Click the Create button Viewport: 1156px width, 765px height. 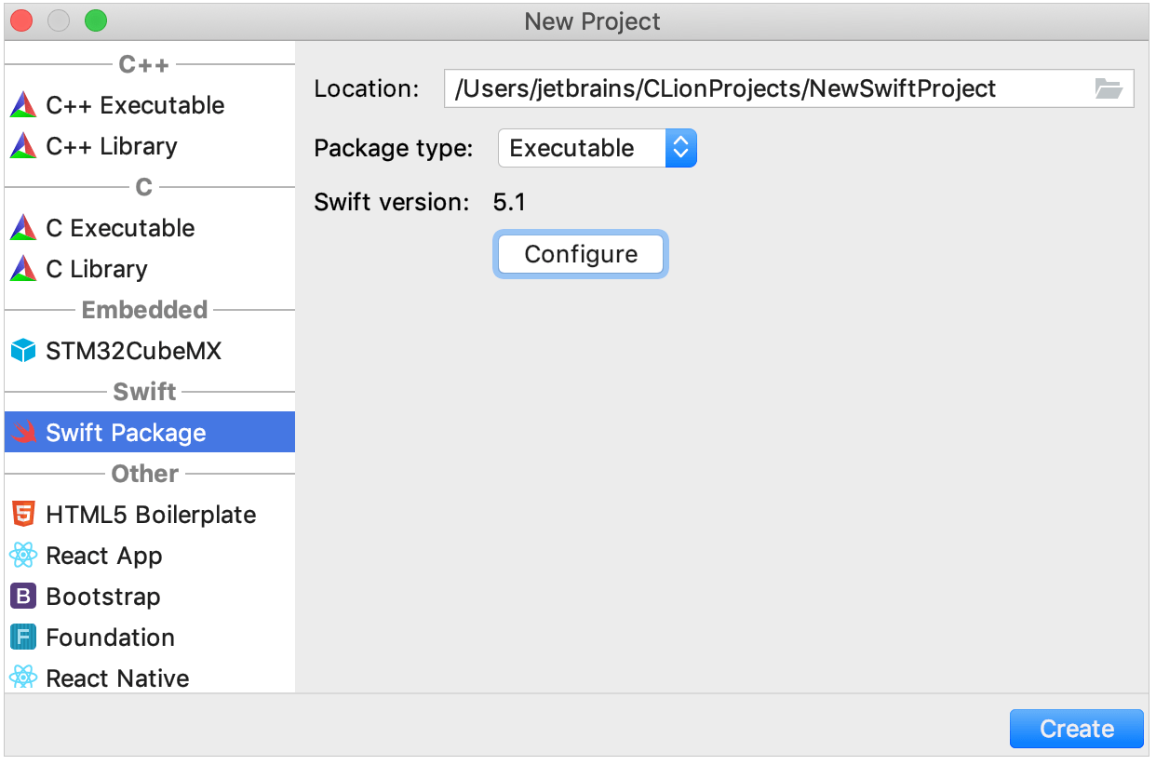[1076, 729]
